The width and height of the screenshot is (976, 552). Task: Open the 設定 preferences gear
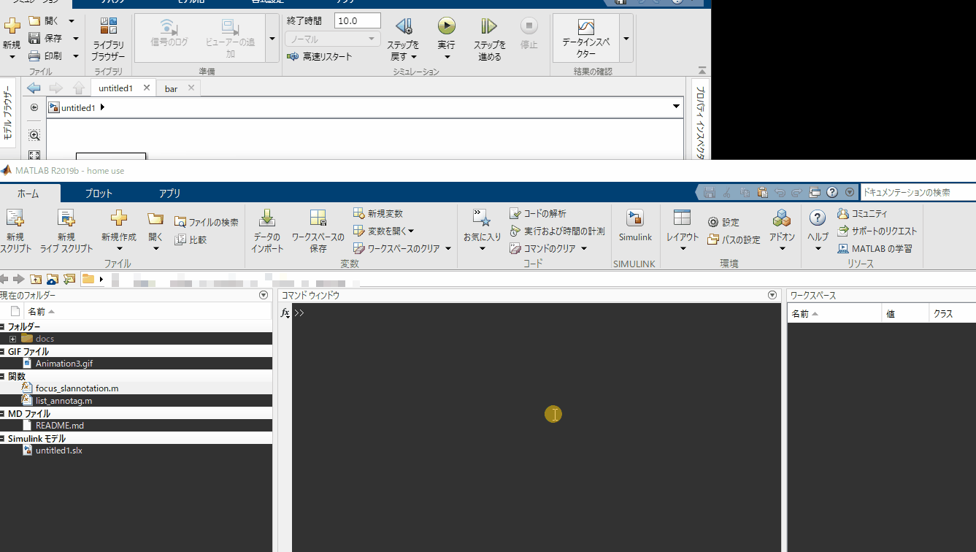pyautogui.click(x=723, y=222)
